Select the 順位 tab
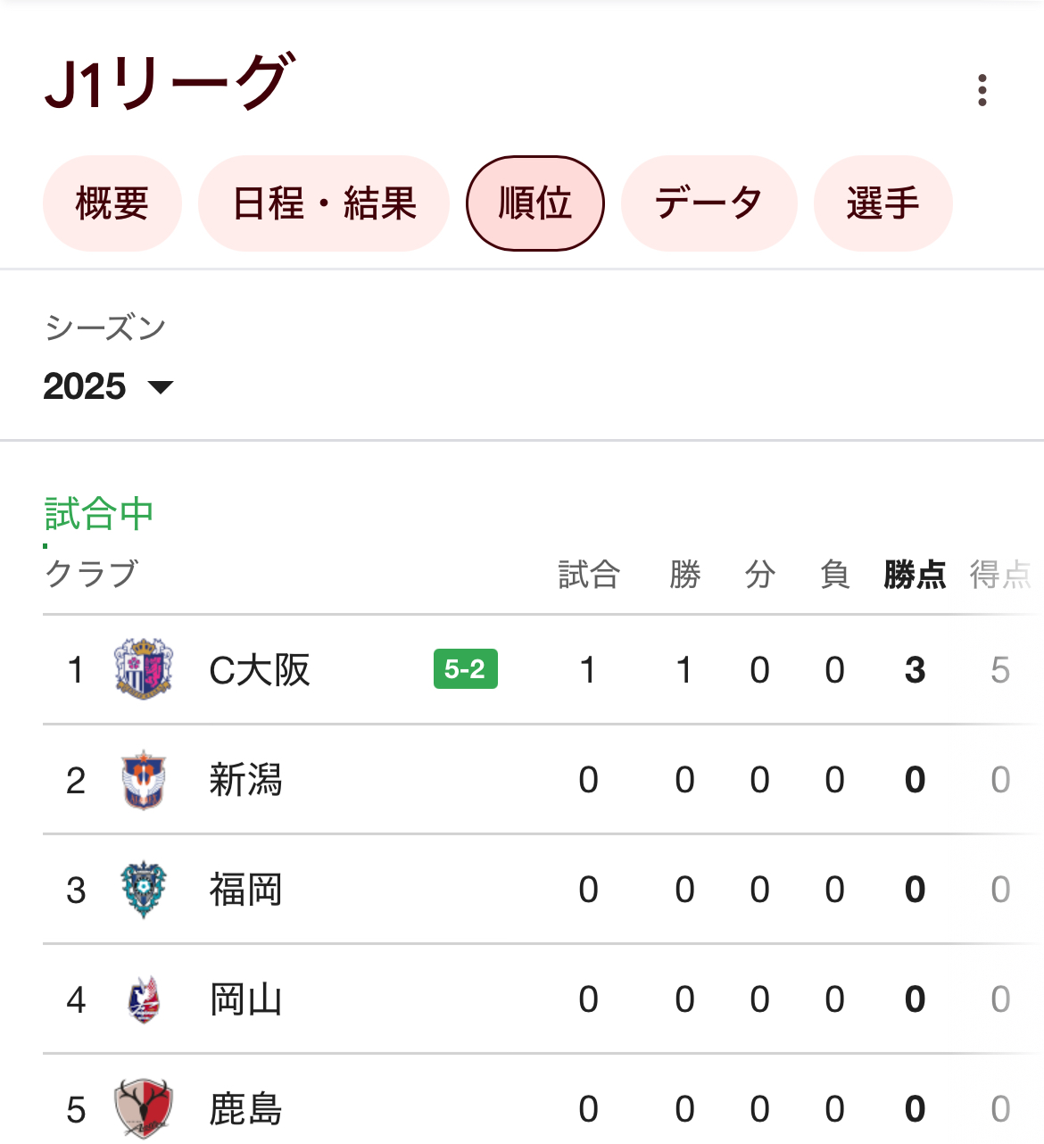 coord(534,203)
